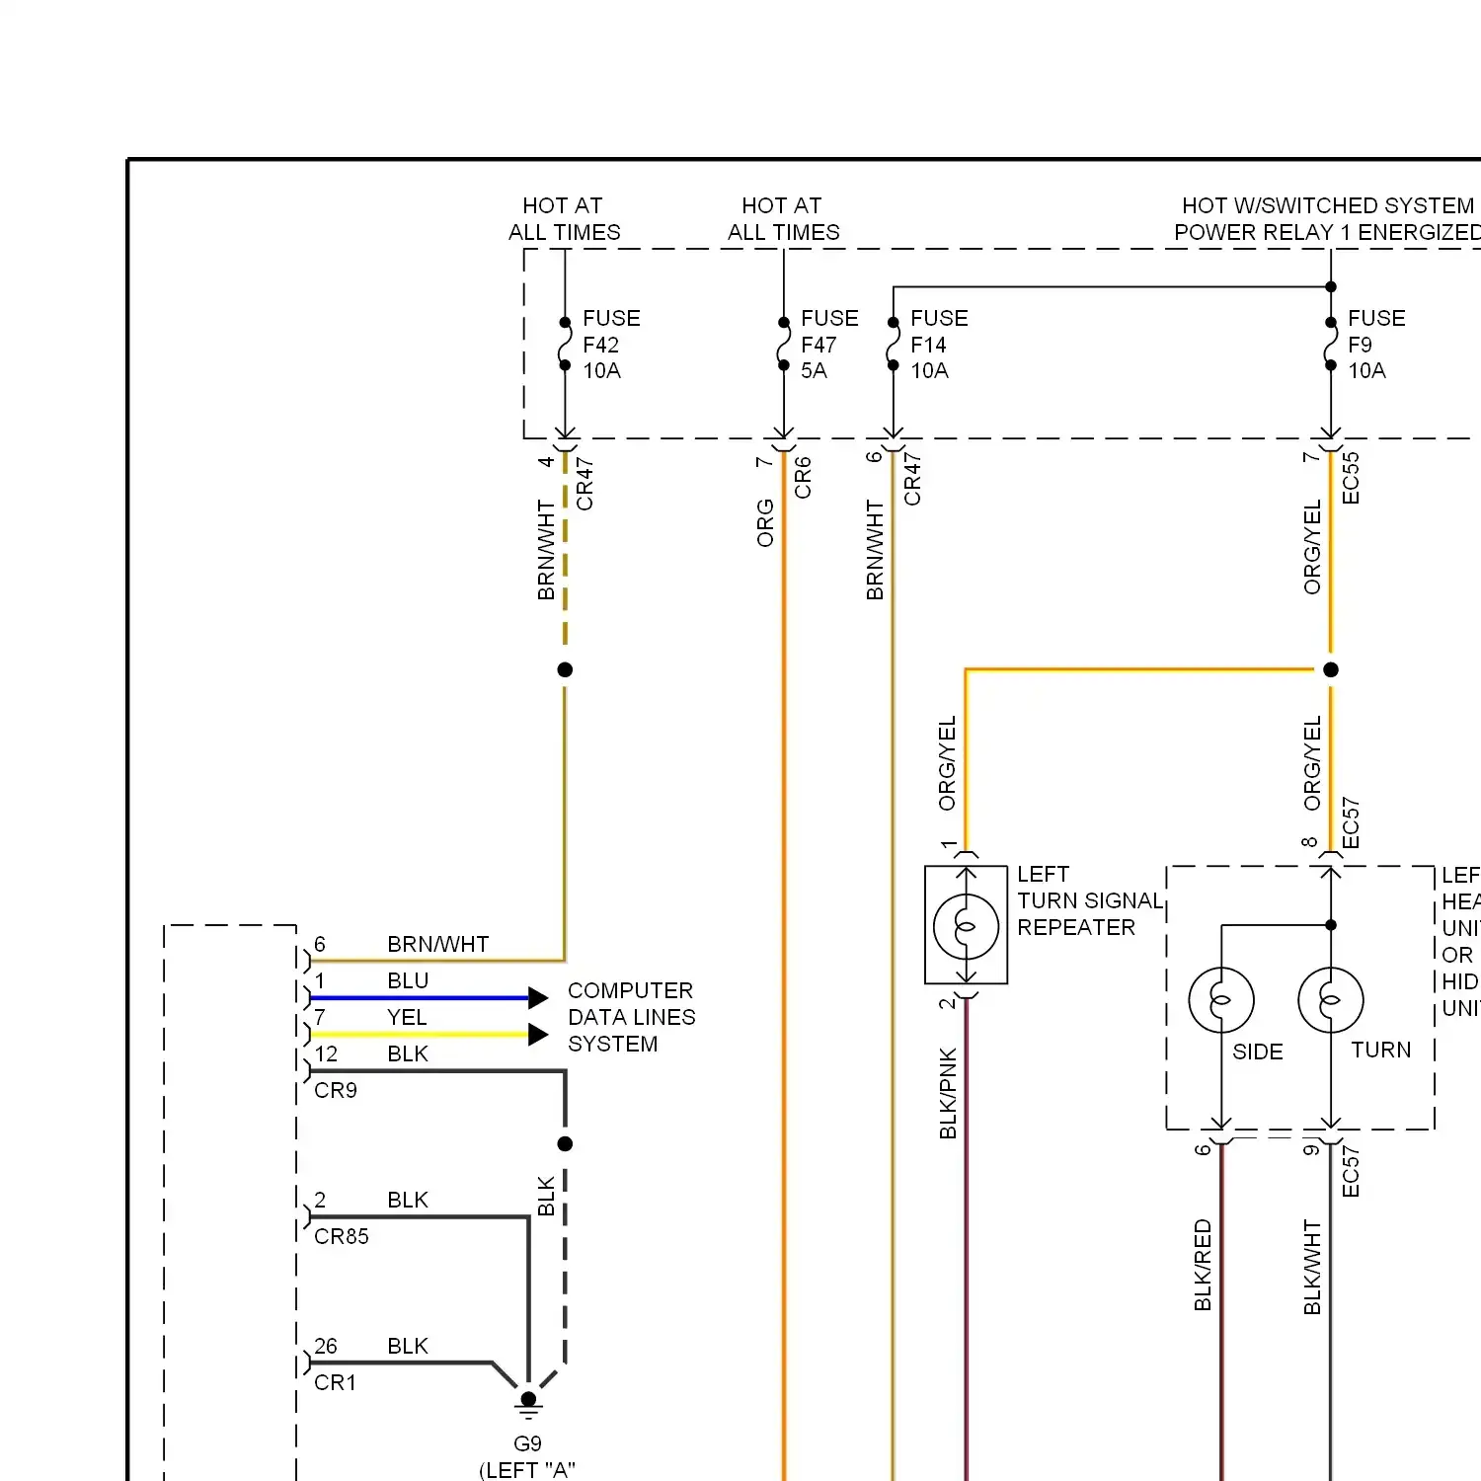Click the splice dot on ORG/YEL wire junction
The height and width of the screenshot is (1481, 1481).
click(1331, 669)
